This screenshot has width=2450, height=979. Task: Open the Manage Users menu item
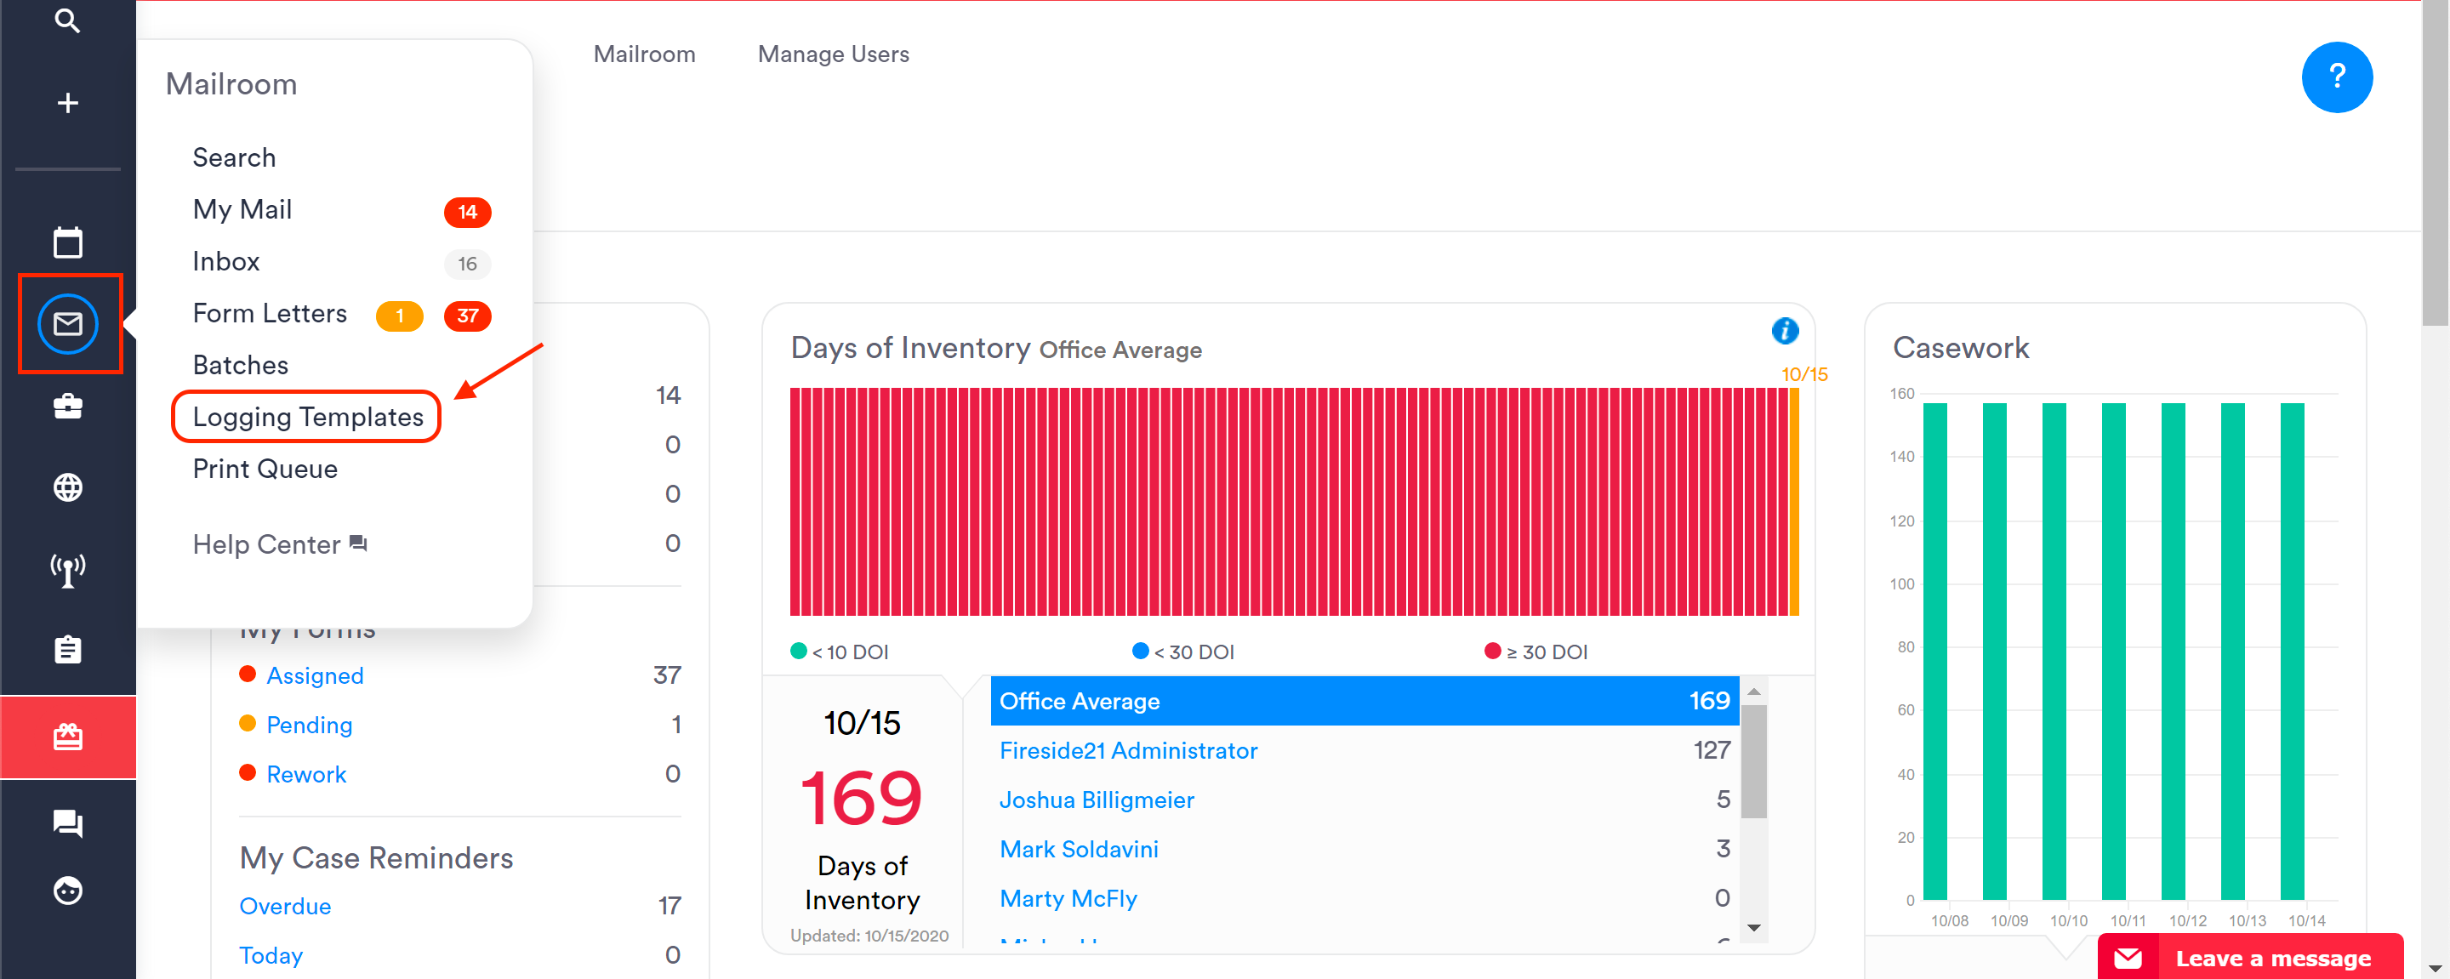coord(833,54)
